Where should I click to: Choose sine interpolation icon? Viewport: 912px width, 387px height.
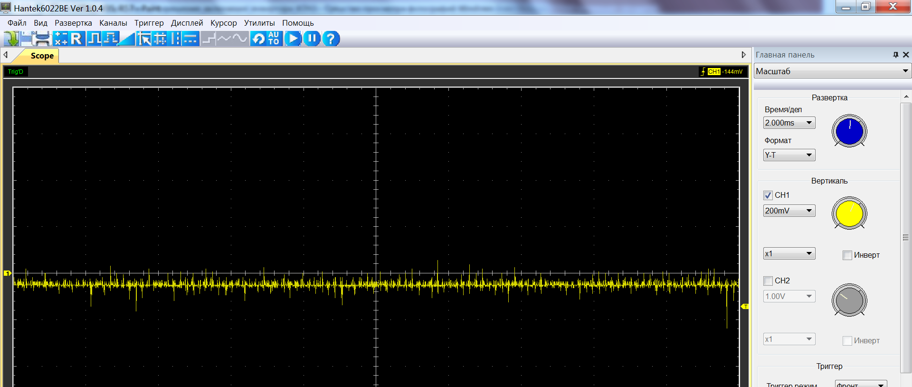pos(240,39)
